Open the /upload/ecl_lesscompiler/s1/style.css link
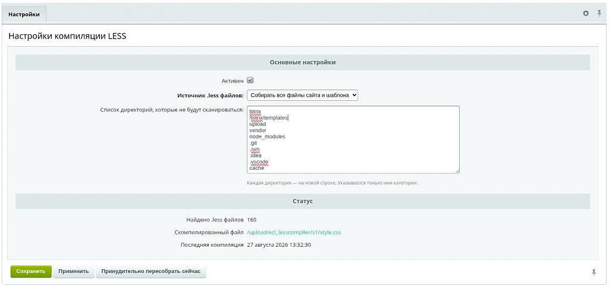Image resolution: width=609 pixels, height=286 pixels. 294,233
